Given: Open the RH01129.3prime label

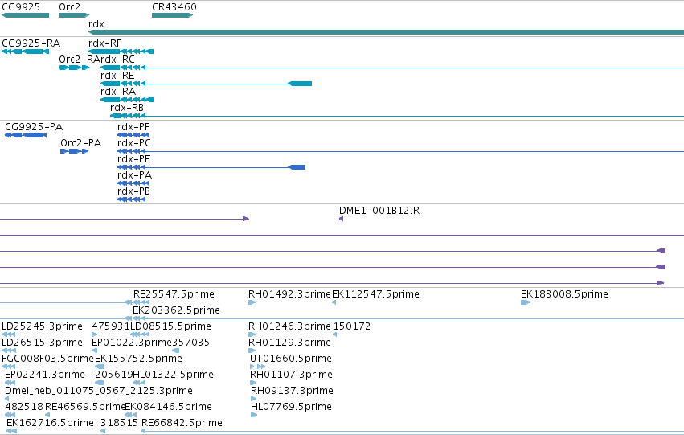Looking at the screenshot, I should (x=289, y=343).
